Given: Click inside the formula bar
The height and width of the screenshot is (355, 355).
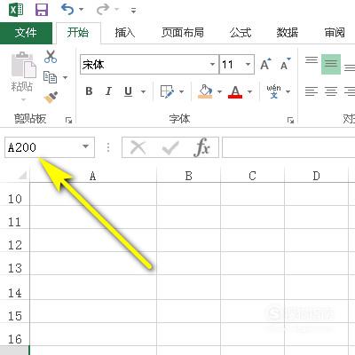Looking at the screenshot, I should click(x=288, y=147).
